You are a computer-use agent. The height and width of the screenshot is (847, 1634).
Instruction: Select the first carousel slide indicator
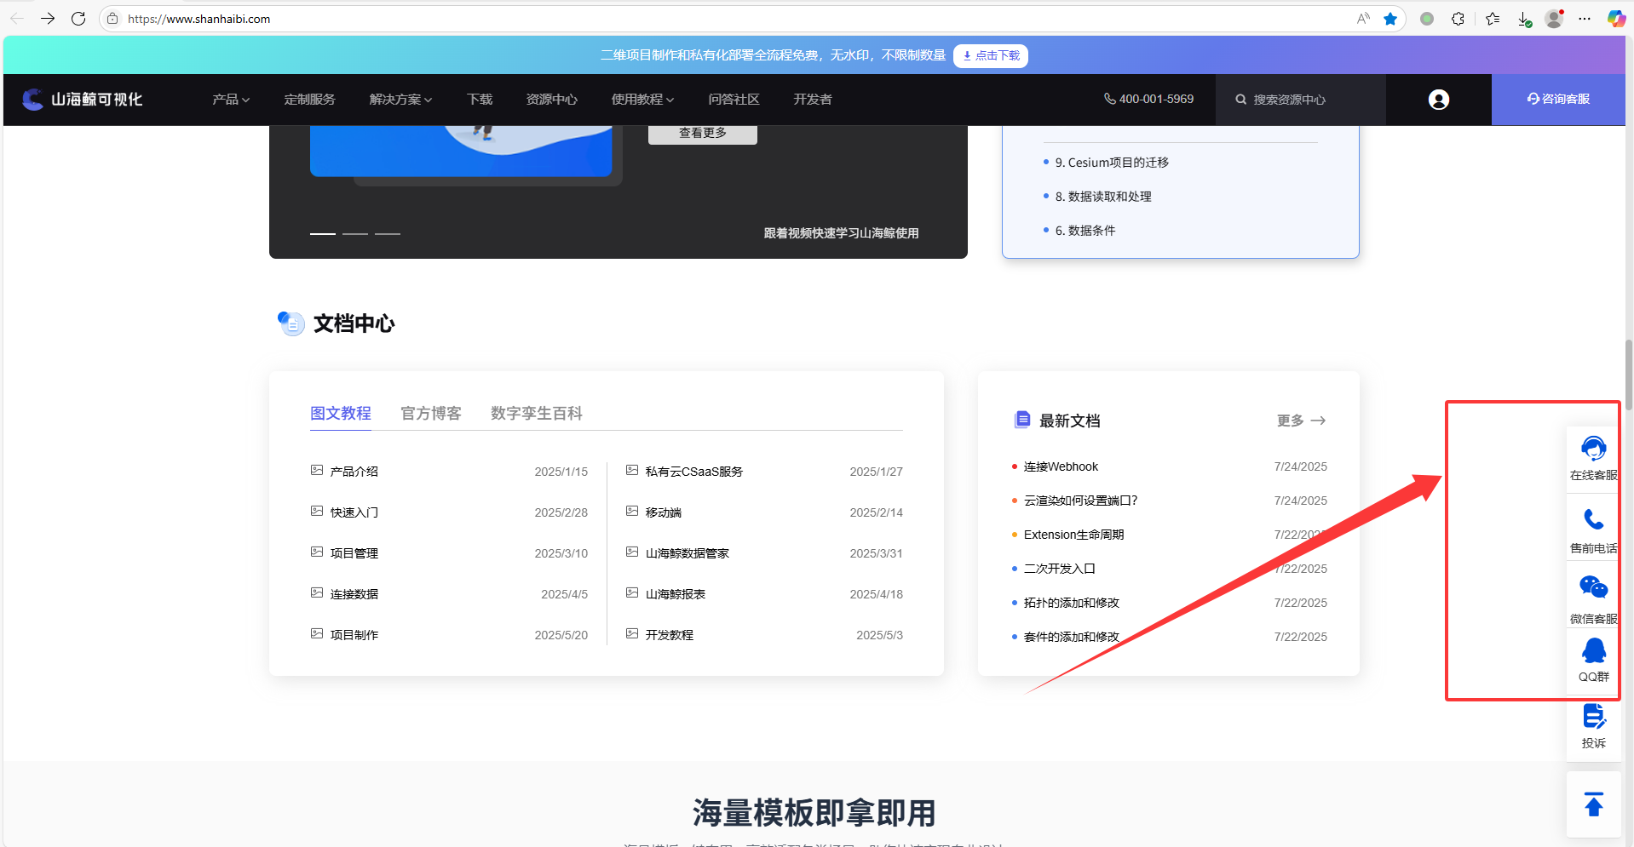[323, 233]
